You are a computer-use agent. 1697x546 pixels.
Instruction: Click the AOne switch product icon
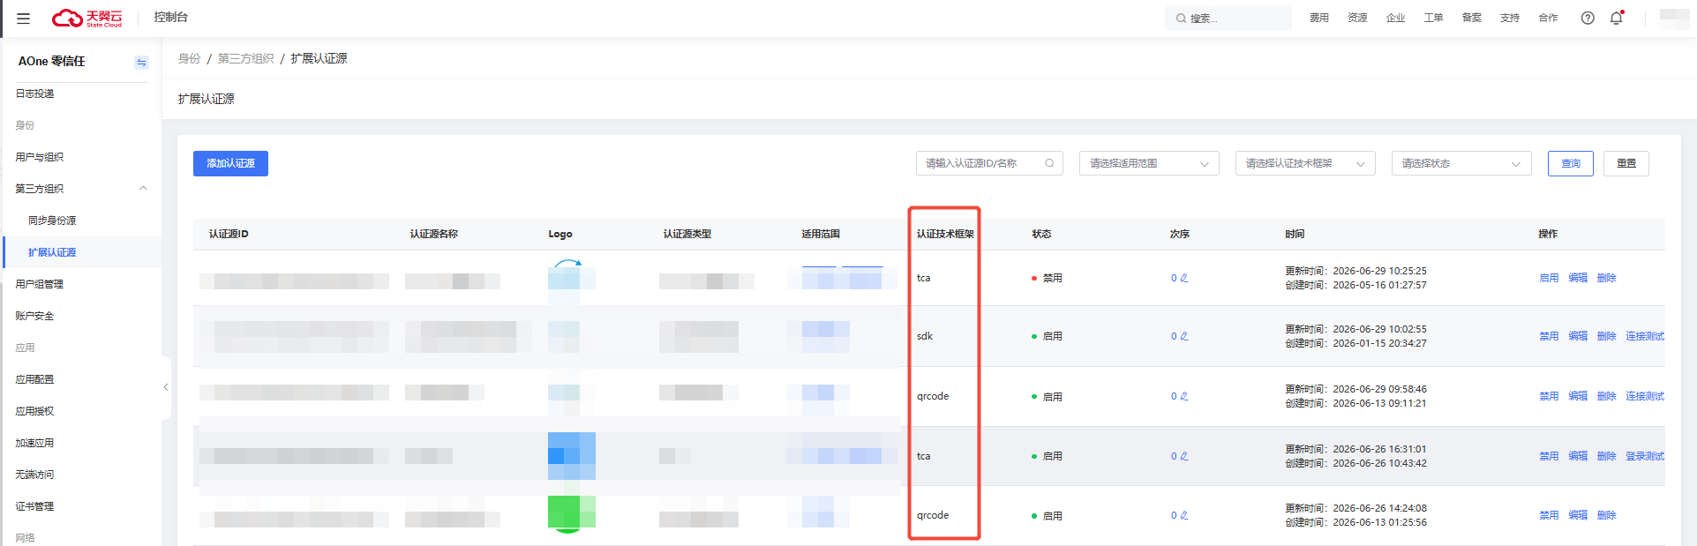[x=141, y=62]
